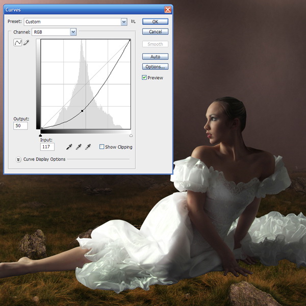Pick the white point eyedropper
This screenshot has width=306, height=306.
pyautogui.click(x=88, y=147)
